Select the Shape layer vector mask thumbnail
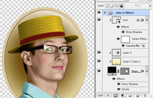Image resolution: width=153 pixels, height=98 pixels. coord(125,71)
